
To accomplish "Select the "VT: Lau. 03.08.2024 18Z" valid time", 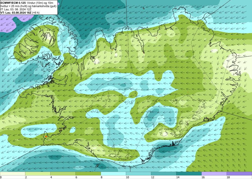I will tap(16, 13).
